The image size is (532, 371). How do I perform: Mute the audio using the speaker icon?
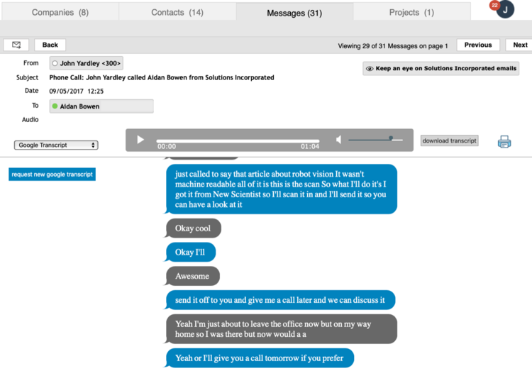(x=339, y=140)
